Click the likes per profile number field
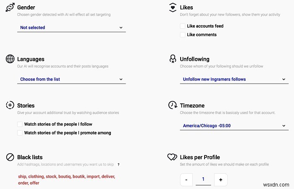294x189 pixels. [x=203, y=179]
